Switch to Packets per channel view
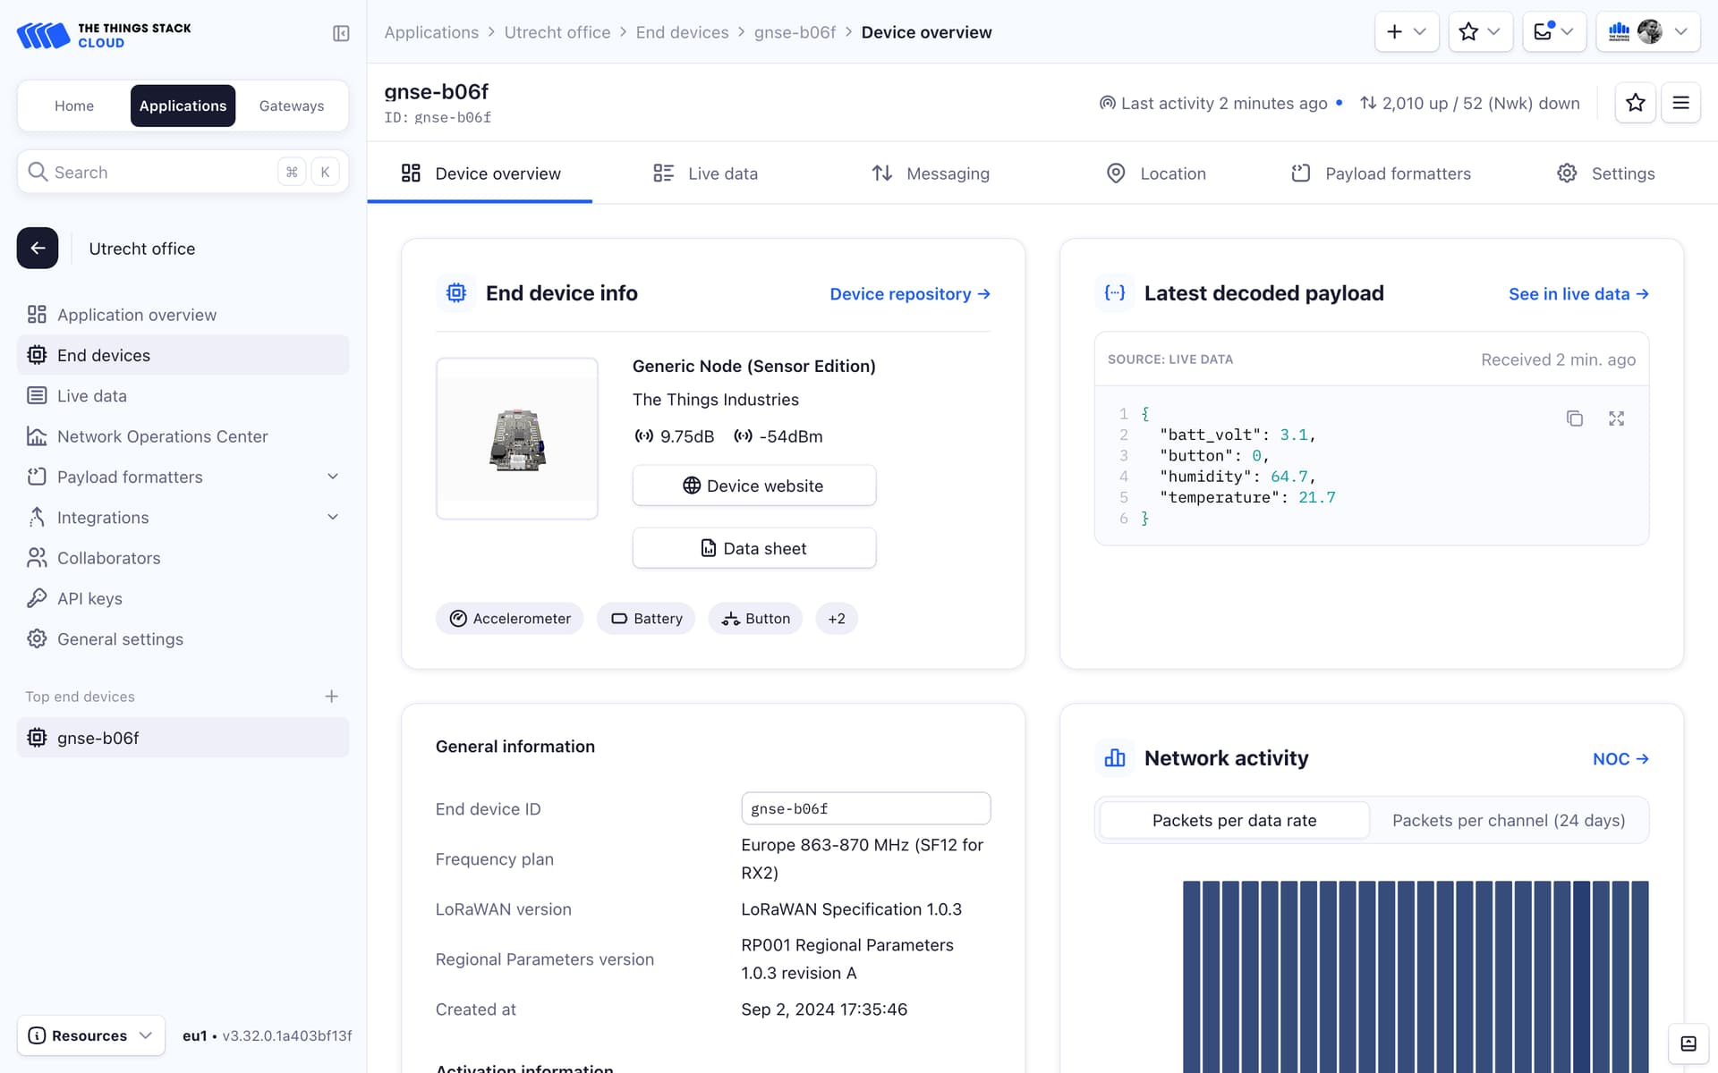This screenshot has width=1718, height=1073. [x=1508, y=820]
